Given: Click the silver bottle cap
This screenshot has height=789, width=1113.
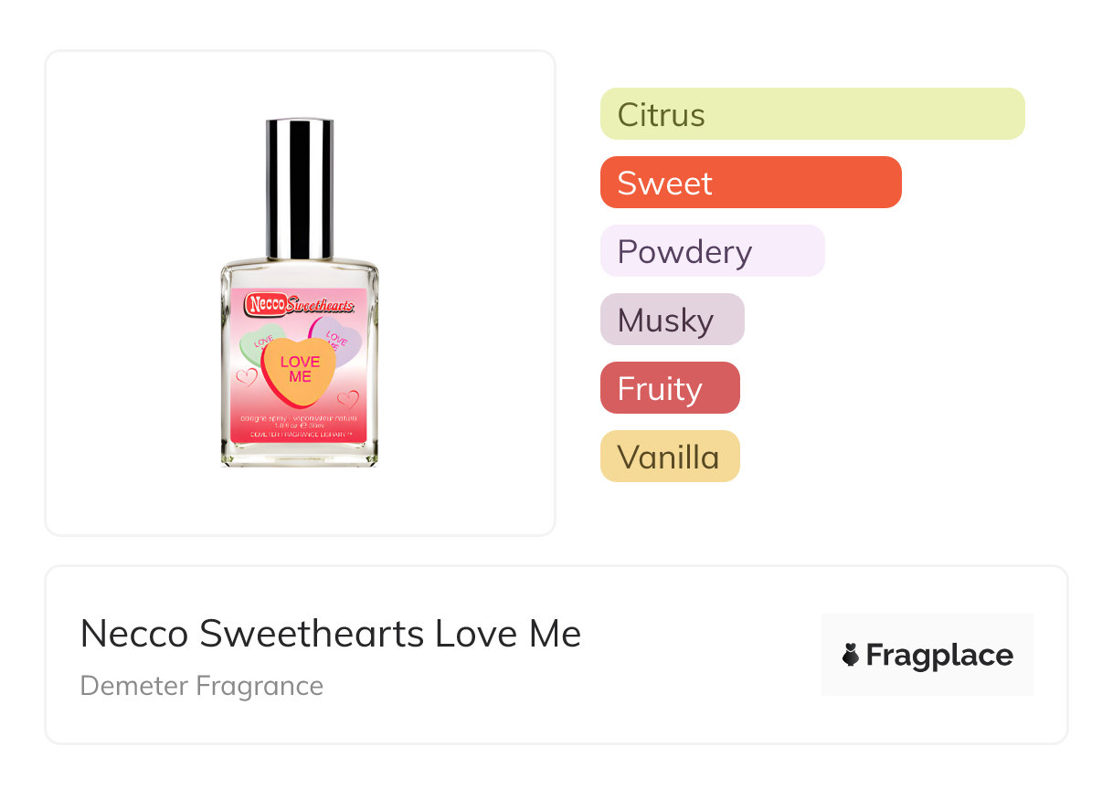Looking at the screenshot, I should [x=300, y=187].
